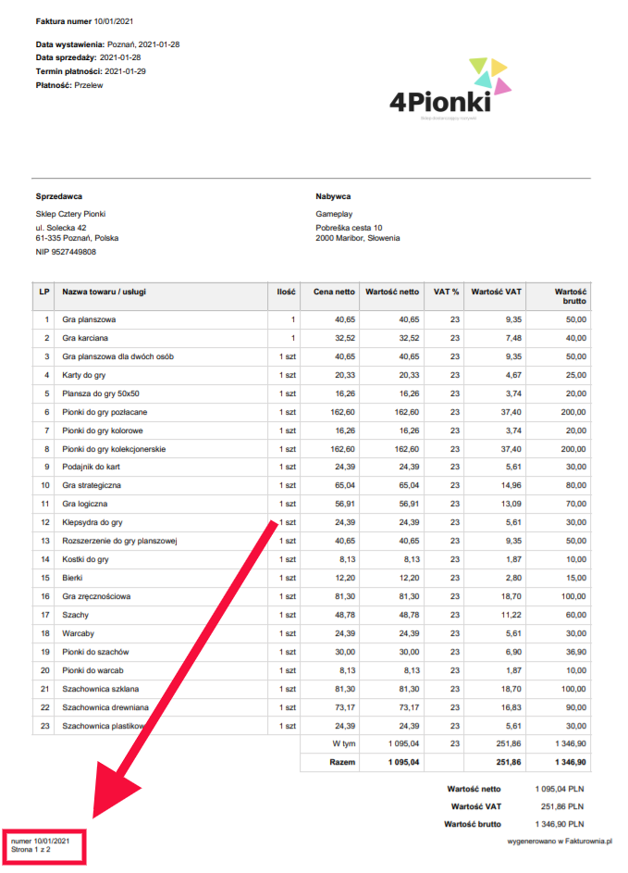Click the 'Nazwa towaru / usługi' column header
The height and width of the screenshot is (873, 628).
pos(104,292)
